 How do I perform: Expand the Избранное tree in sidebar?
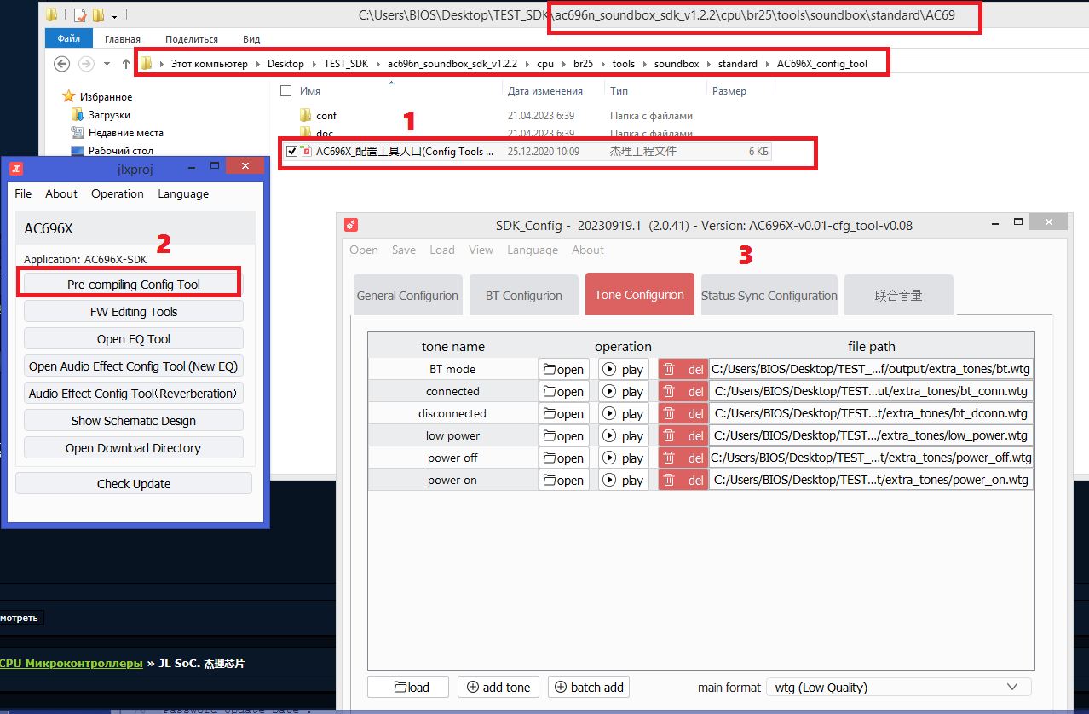55,97
